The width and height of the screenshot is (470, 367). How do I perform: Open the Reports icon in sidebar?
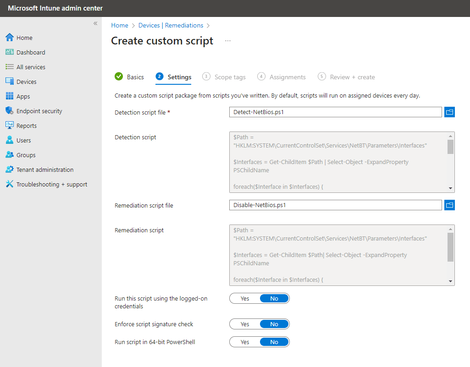click(10, 125)
